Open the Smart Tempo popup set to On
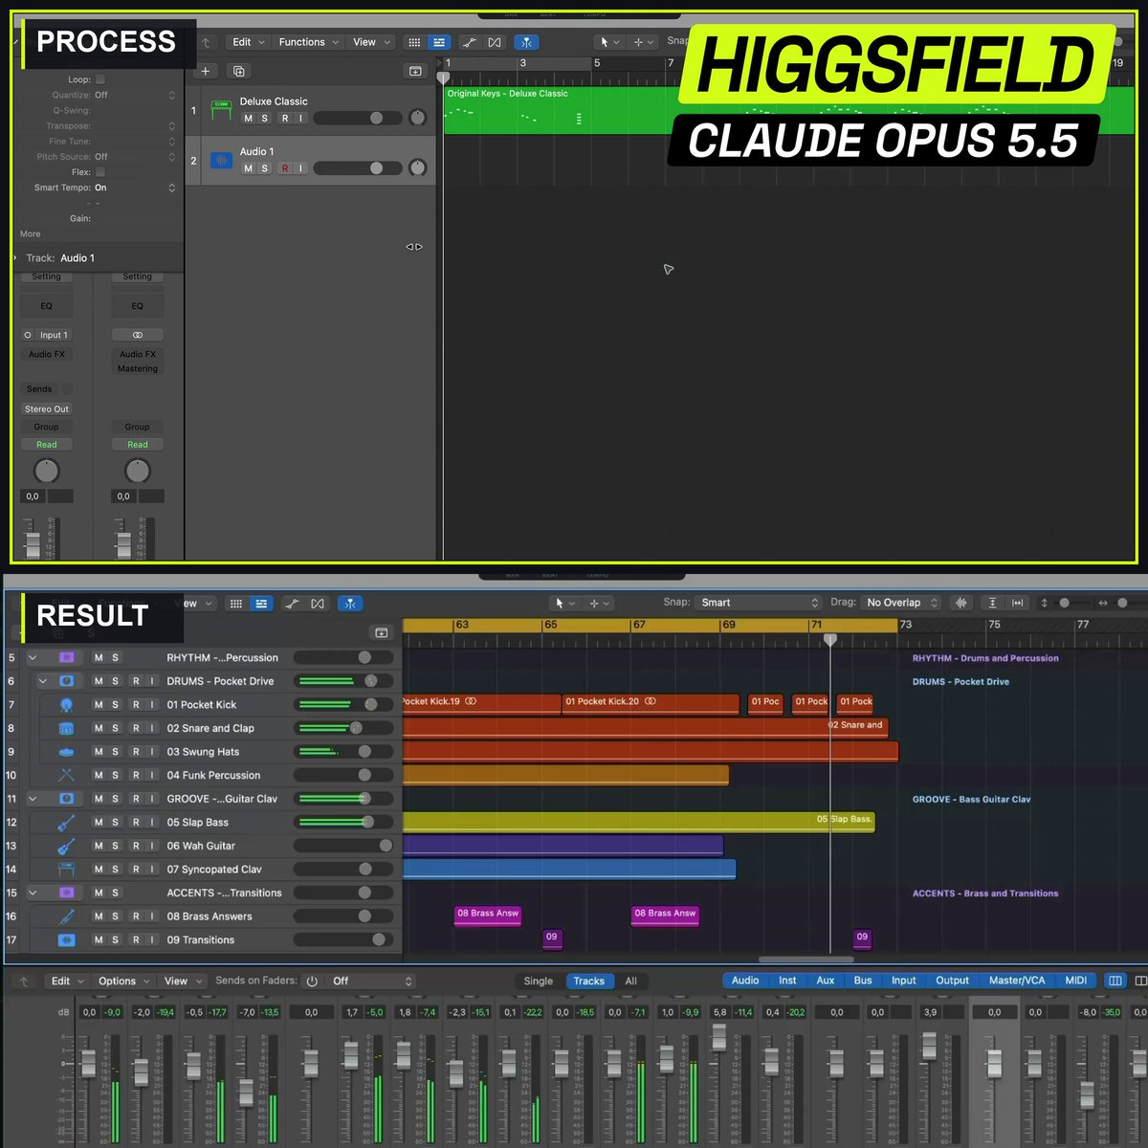 click(x=135, y=188)
